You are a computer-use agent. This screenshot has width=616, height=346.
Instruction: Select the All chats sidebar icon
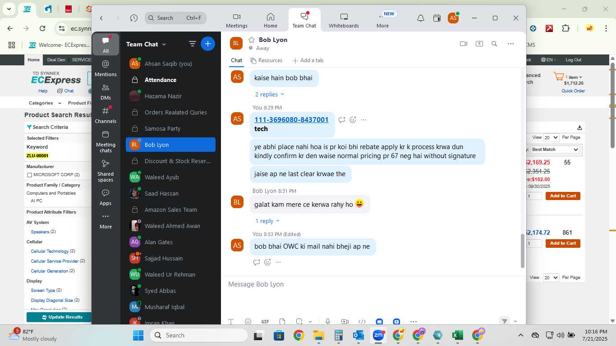[x=106, y=44]
